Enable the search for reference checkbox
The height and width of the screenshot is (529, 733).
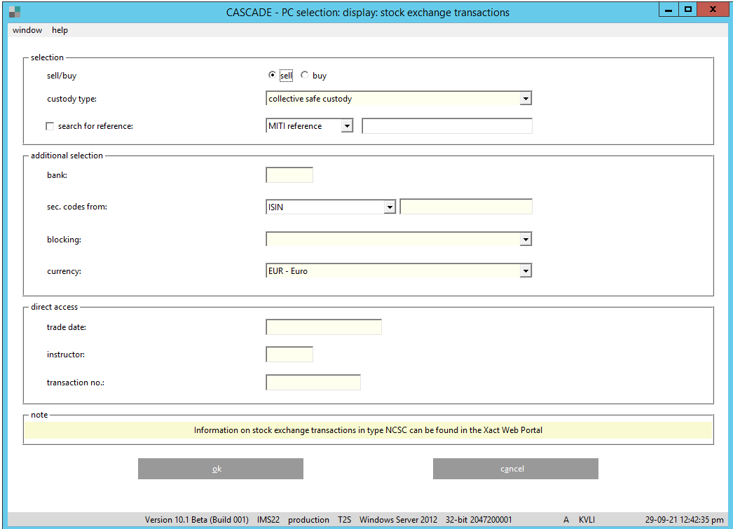point(50,126)
